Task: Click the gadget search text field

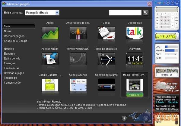Action: pos(125,12)
